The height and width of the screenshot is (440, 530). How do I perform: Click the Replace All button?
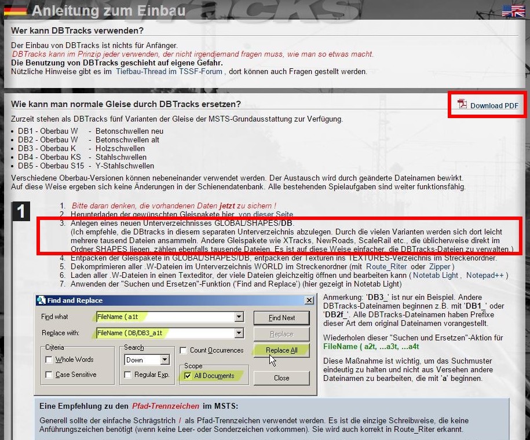pos(281,350)
